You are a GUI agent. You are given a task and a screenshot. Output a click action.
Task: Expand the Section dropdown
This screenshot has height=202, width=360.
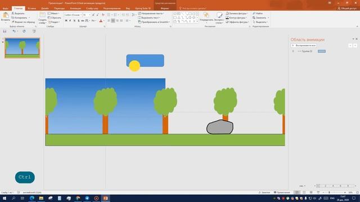pyautogui.click(x=54, y=22)
